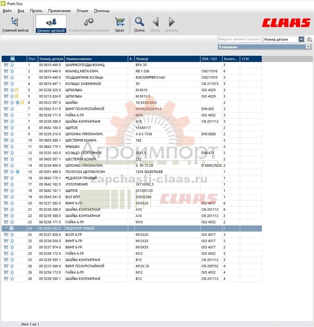Select part number 00 0215 569 0
Image resolution: width=314 pixels, height=327 pixels.
point(50,266)
